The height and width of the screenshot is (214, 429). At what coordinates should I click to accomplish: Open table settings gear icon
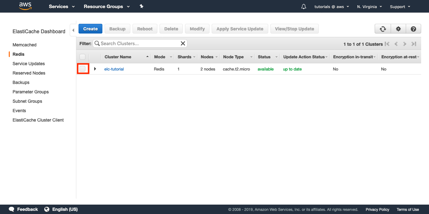(398, 29)
